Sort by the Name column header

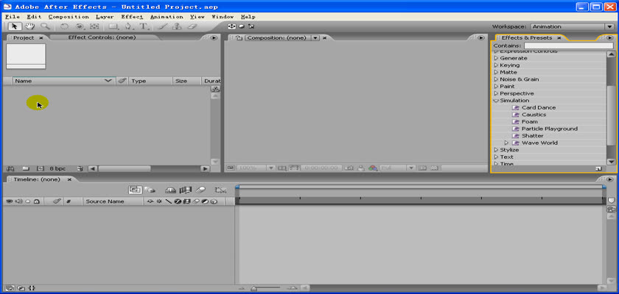(x=64, y=81)
